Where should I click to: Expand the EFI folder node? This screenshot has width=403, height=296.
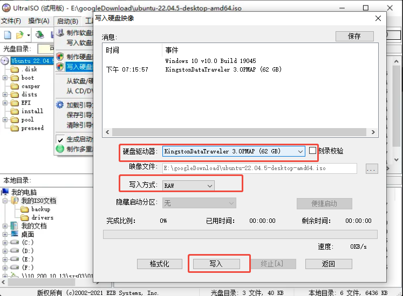pos(5,103)
